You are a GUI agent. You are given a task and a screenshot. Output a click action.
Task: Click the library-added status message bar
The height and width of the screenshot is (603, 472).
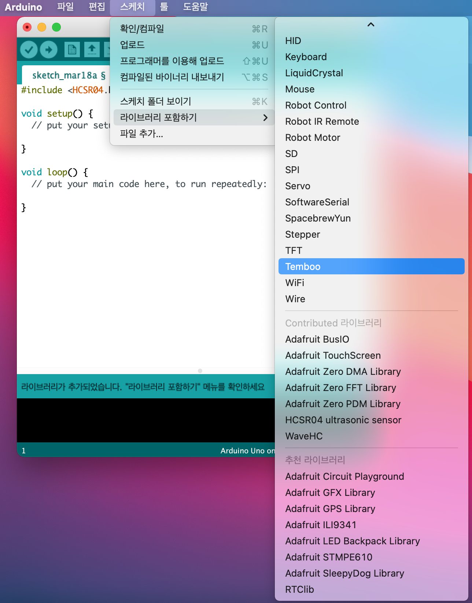pos(146,387)
